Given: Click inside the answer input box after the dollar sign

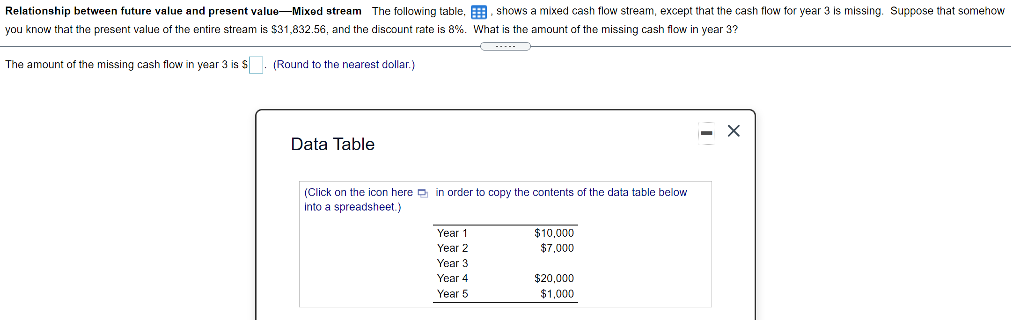Looking at the screenshot, I should tap(255, 65).
